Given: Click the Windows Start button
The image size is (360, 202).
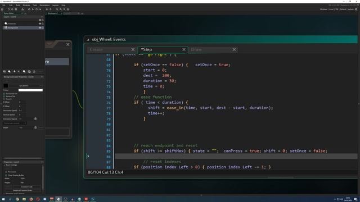Looking at the screenshot, I should pyautogui.click(x=3, y=199).
